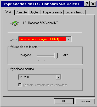This screenshot has height=107, width=97.
Task: Select the Geral tab
Action: pos(8,12)
